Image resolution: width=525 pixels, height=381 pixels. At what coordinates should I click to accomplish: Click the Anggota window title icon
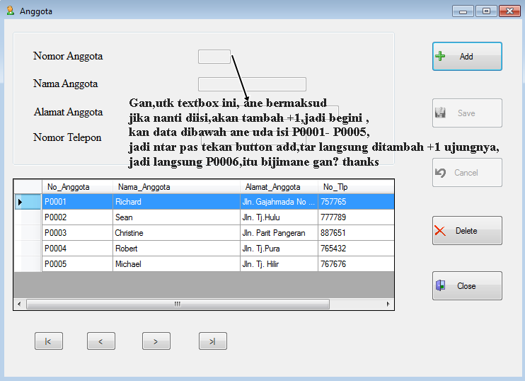(x=10, y=11)
